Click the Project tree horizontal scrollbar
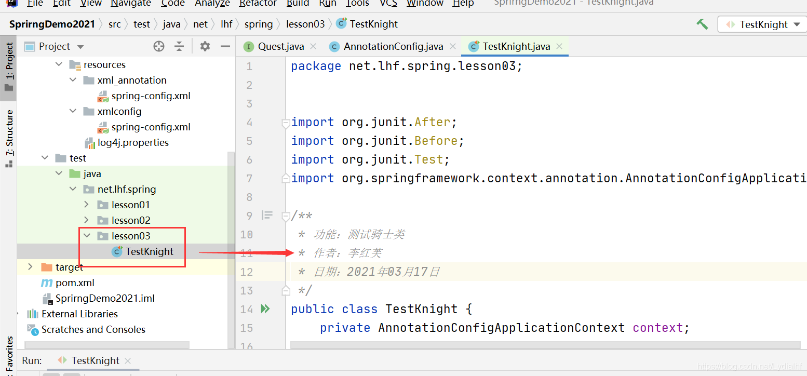The image size is (807, 376). 106,345
